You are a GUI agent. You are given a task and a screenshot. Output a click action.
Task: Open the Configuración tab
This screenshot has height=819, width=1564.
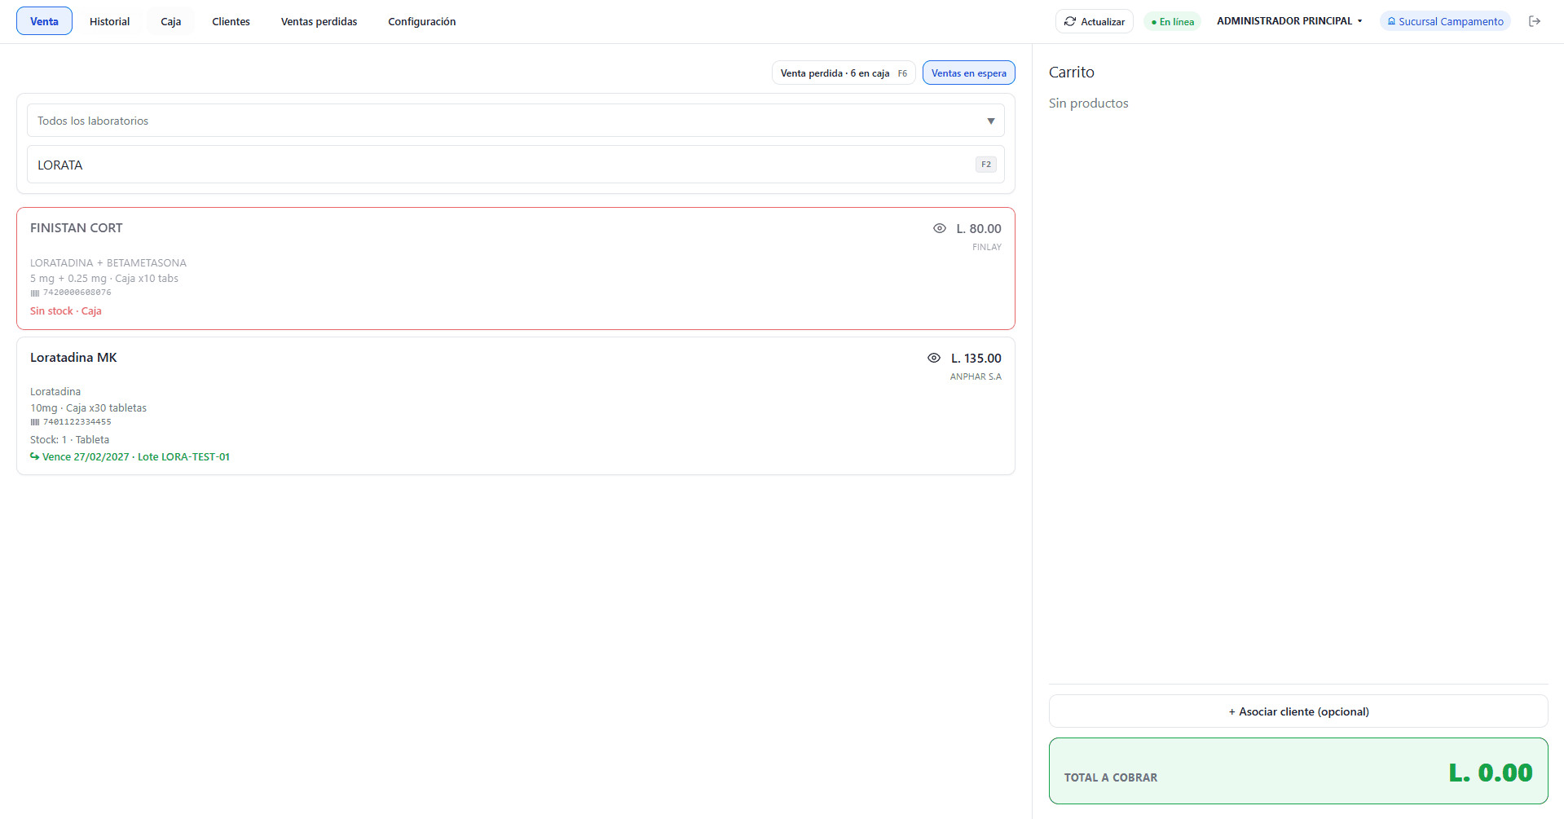pos(422,21)
